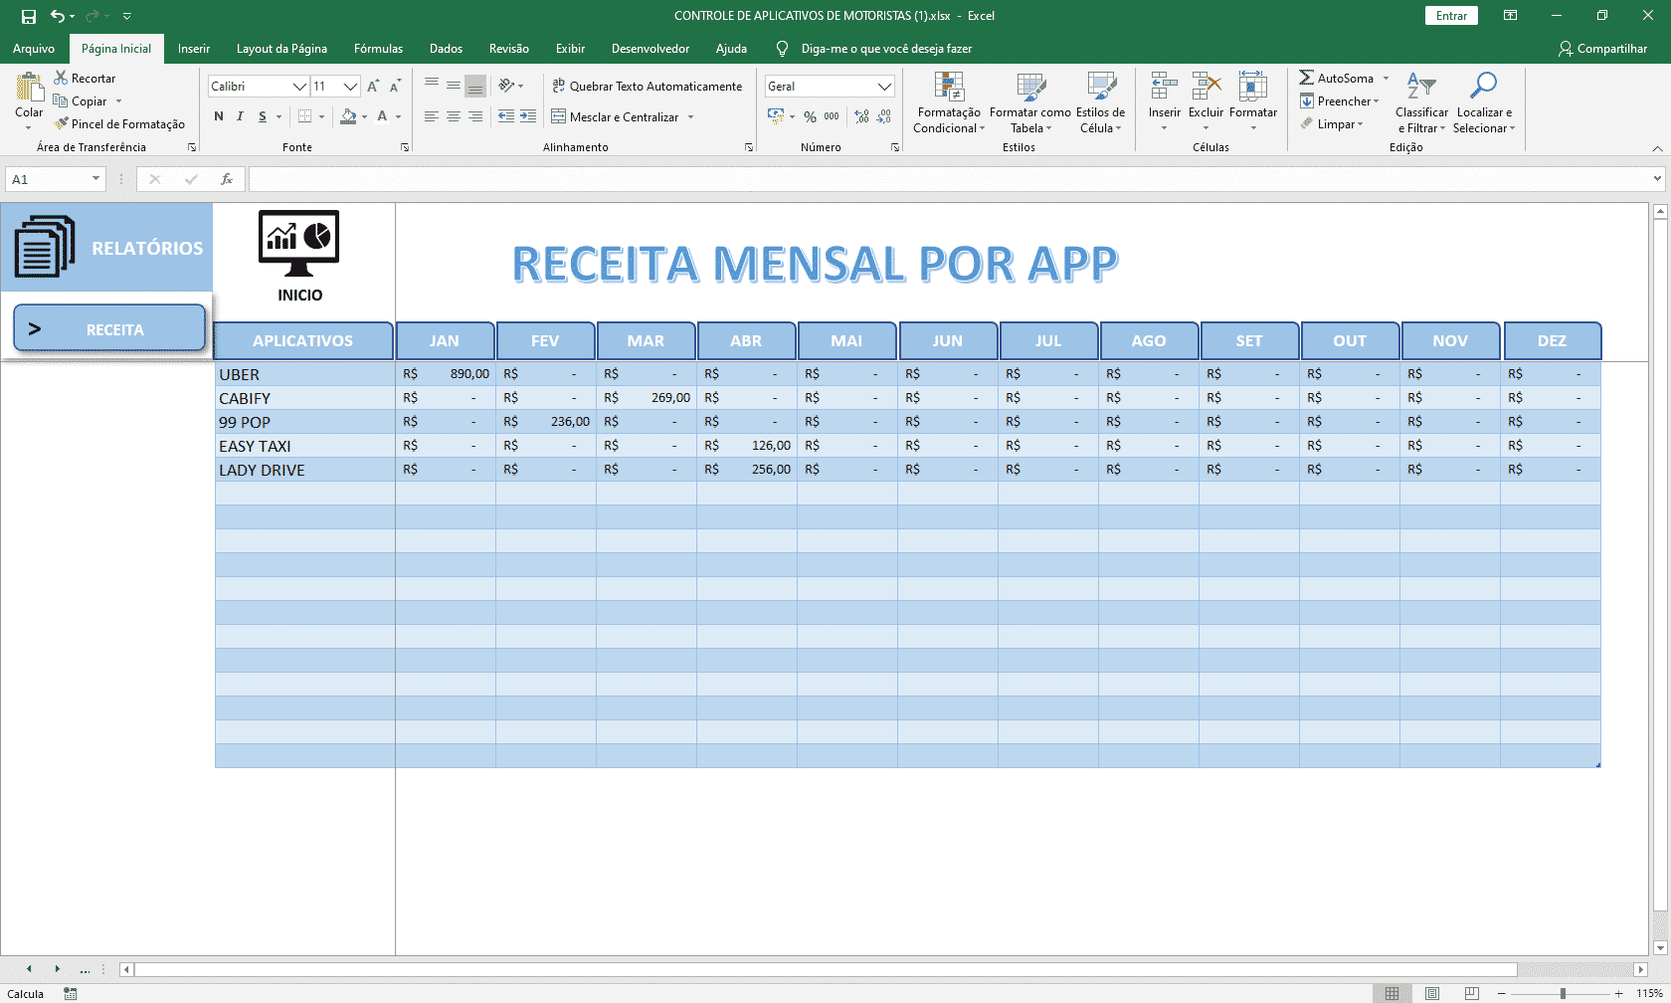Switch to Page Layout view in status bar
The image size is (1671, 1003).
pos(1432,993)
